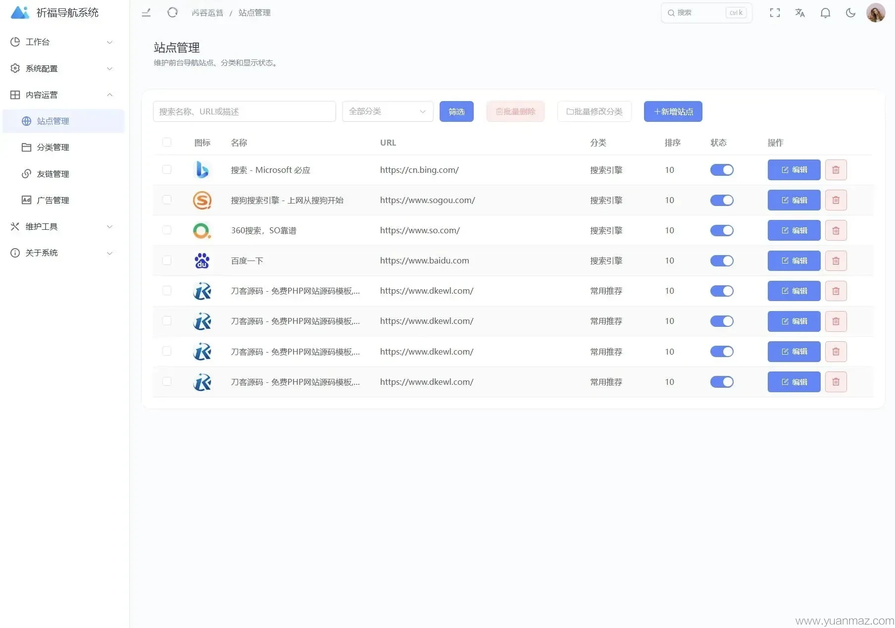Switch to dark mode moon icon

tap(850, 13)
